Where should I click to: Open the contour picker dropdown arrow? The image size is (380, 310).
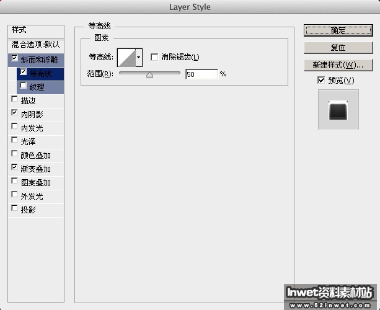coord(139,58)
